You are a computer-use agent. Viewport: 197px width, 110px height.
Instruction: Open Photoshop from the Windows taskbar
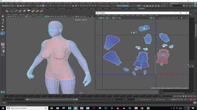pos(106,108)
